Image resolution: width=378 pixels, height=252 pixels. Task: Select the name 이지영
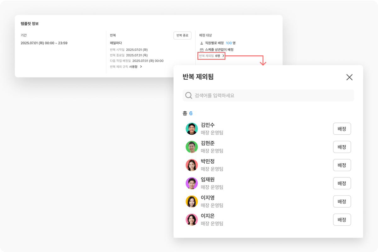coord(208,198)
